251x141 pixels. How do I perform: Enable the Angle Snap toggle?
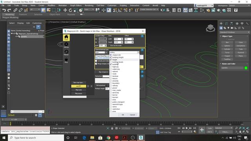click(x=120, y=10)
